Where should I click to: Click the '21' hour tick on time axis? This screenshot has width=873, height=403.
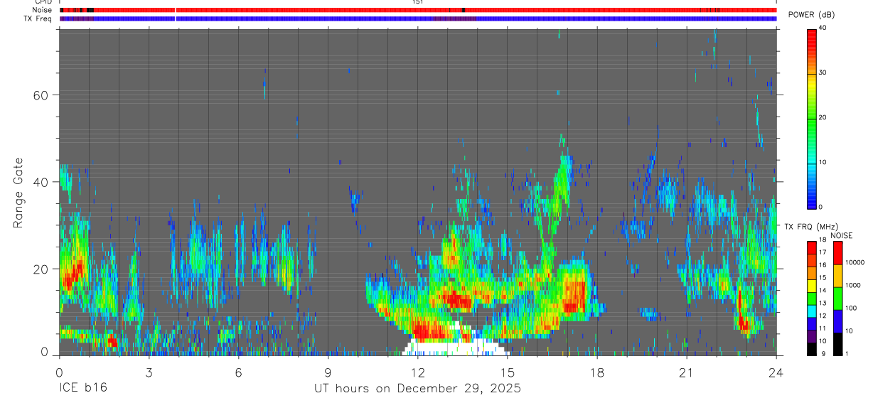point(687,373)
